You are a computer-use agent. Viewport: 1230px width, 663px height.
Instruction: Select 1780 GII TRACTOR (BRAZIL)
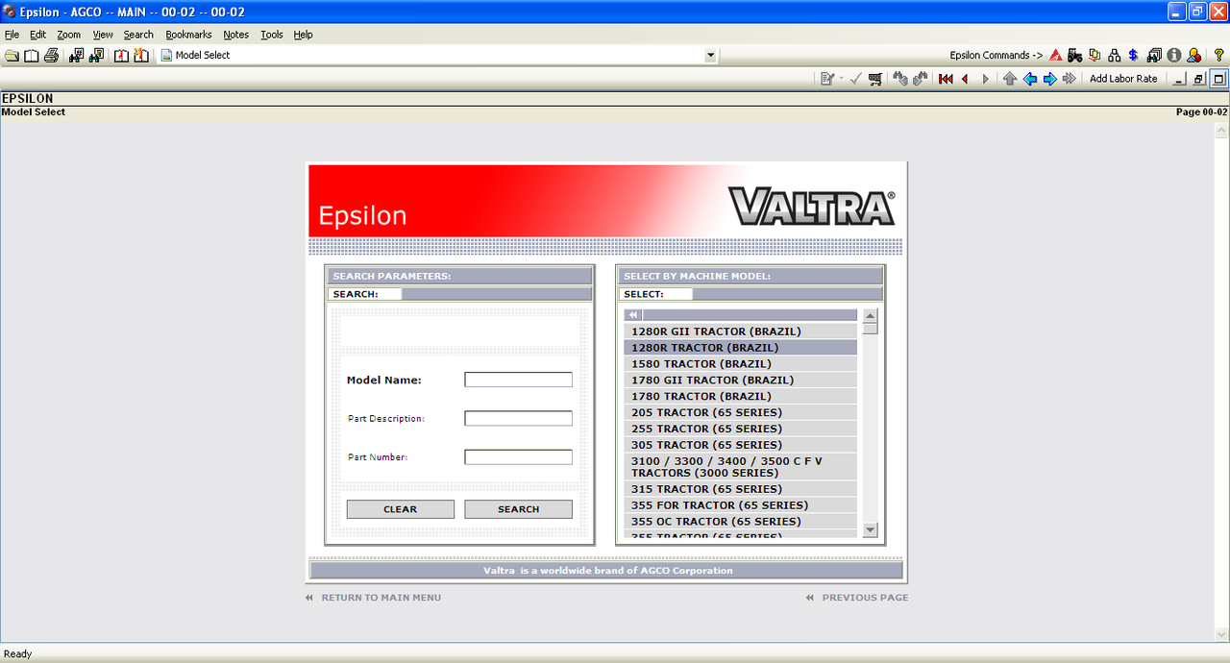[740, 381]
